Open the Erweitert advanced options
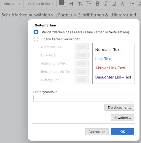The height and width of the screenshot is (143, 141). click(123, 118)
